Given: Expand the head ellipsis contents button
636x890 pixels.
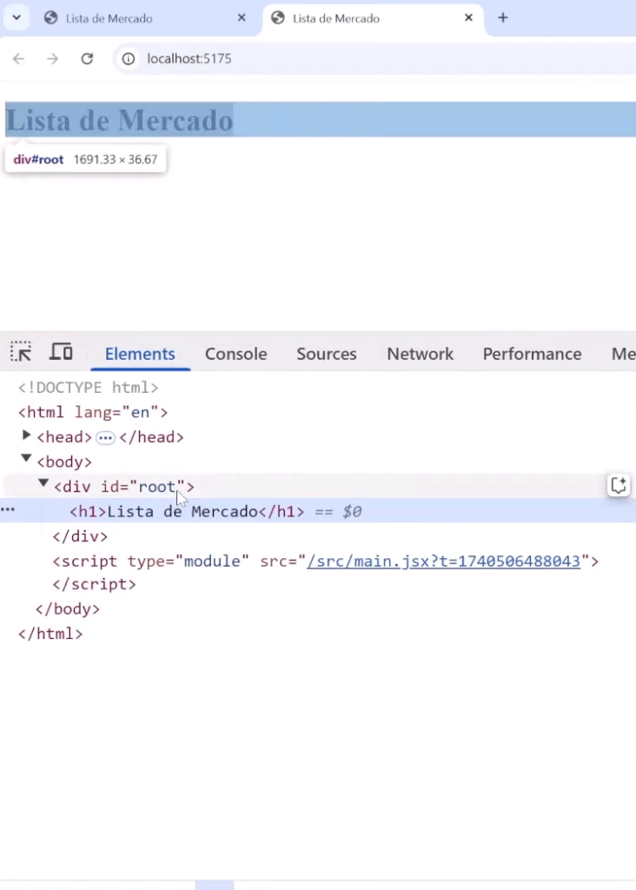Looking at the screenshot, I should point(105,438).
